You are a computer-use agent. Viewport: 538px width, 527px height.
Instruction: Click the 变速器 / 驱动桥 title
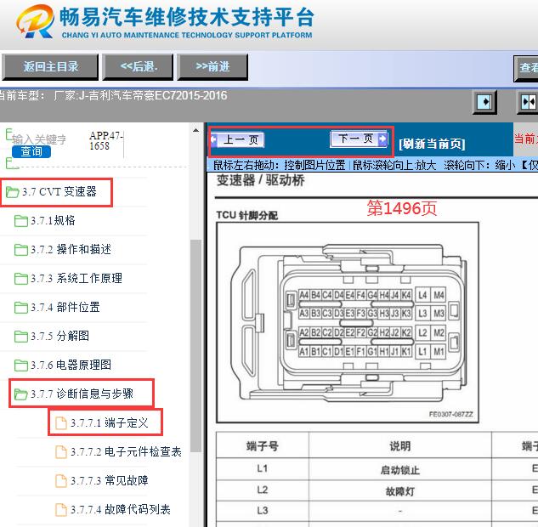tap(261, 180)
